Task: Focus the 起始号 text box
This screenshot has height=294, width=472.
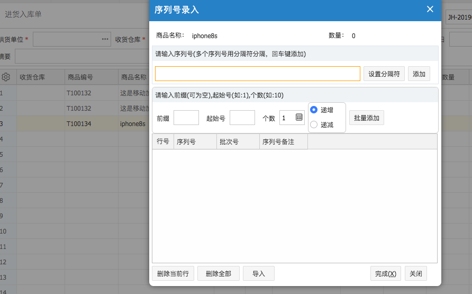Action: tap(242, 118)
